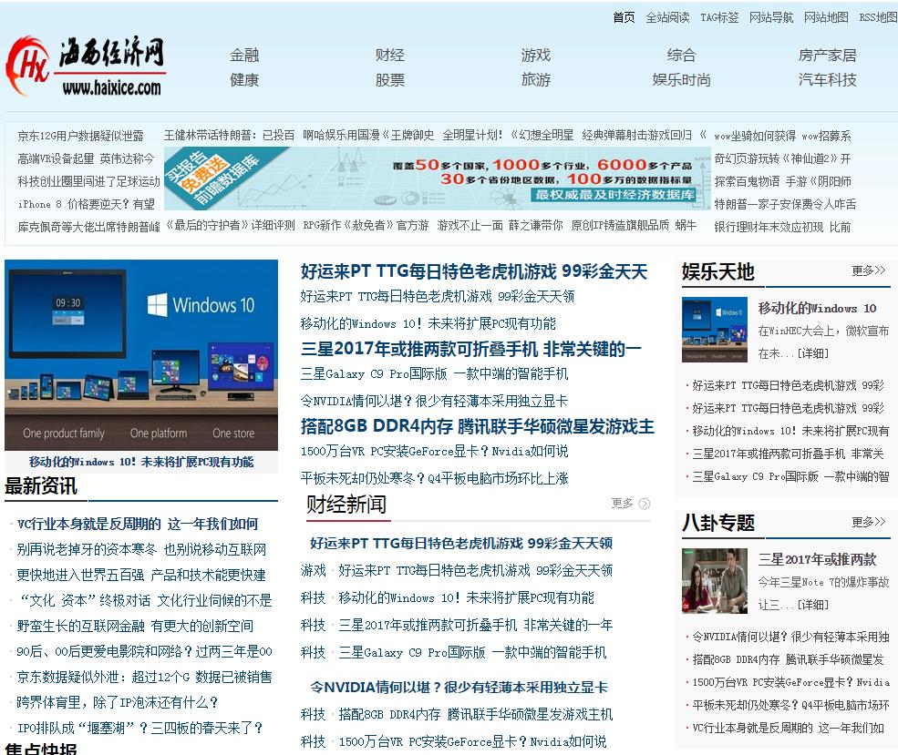Click the 海西经济网 site logo
Screen dimensions: 898x755
(86, 66)
